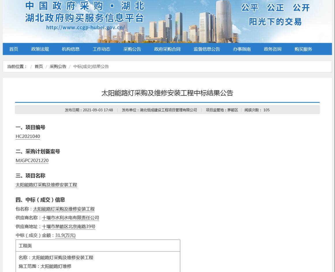Click the bid amount 31.9(万元)
335x272 pixels.
pos(65,236)
